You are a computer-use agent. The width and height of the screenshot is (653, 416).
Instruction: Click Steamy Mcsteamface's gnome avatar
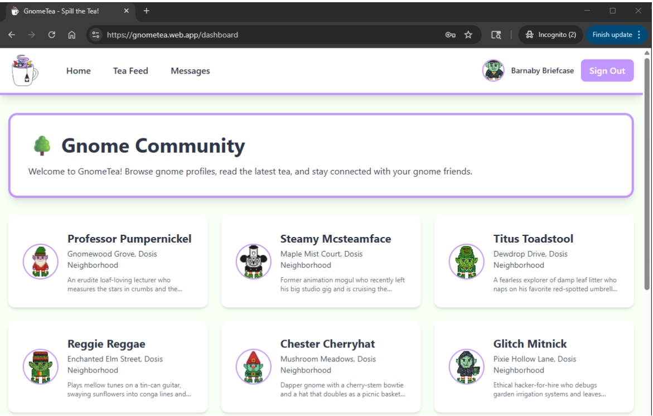click(x=253, y=261)
